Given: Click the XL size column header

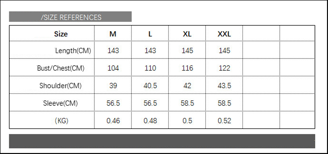Looking at the screenshot, I should (187, 34).
